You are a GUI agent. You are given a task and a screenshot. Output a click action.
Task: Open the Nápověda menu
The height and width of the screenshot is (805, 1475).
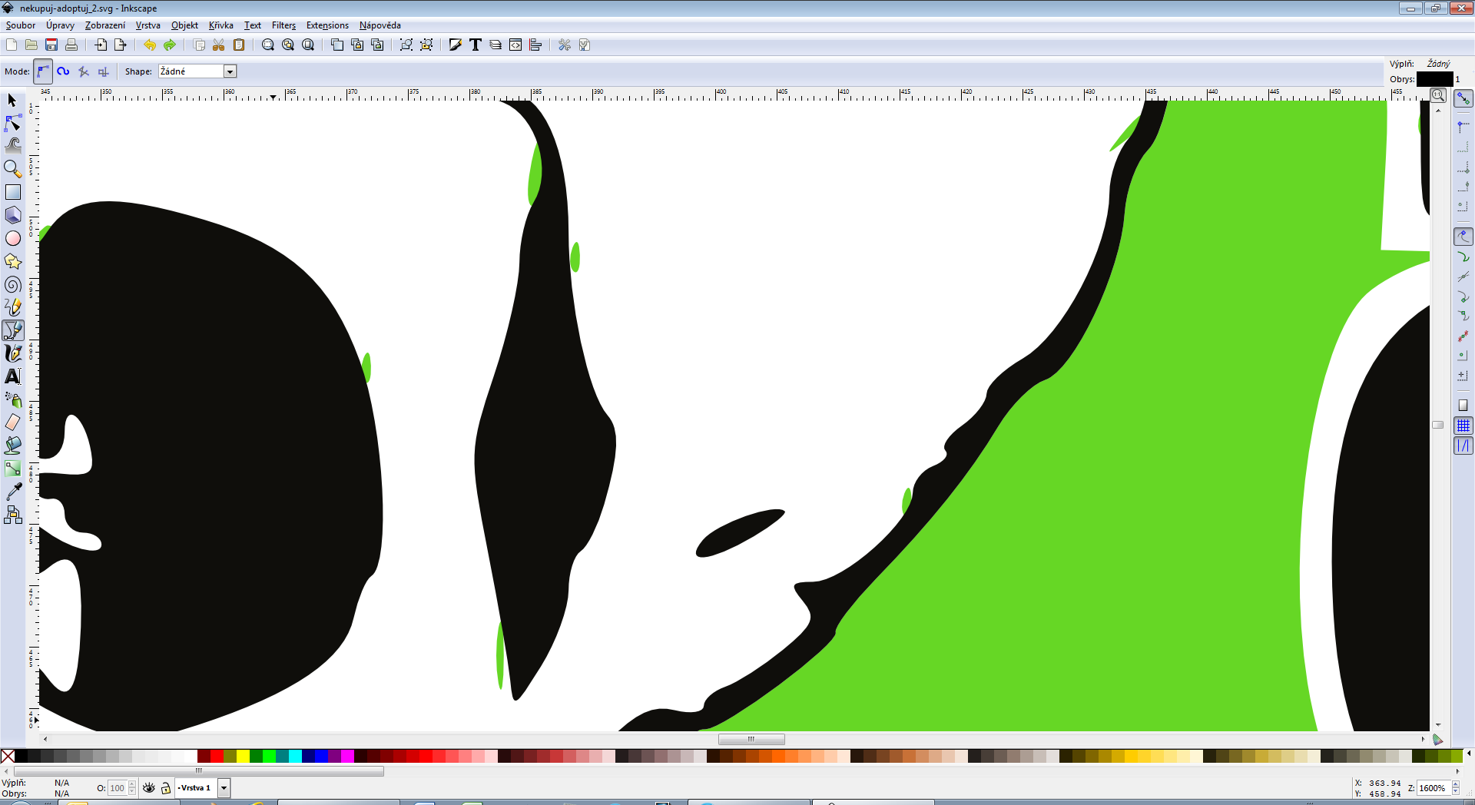(x=380, y=25)
